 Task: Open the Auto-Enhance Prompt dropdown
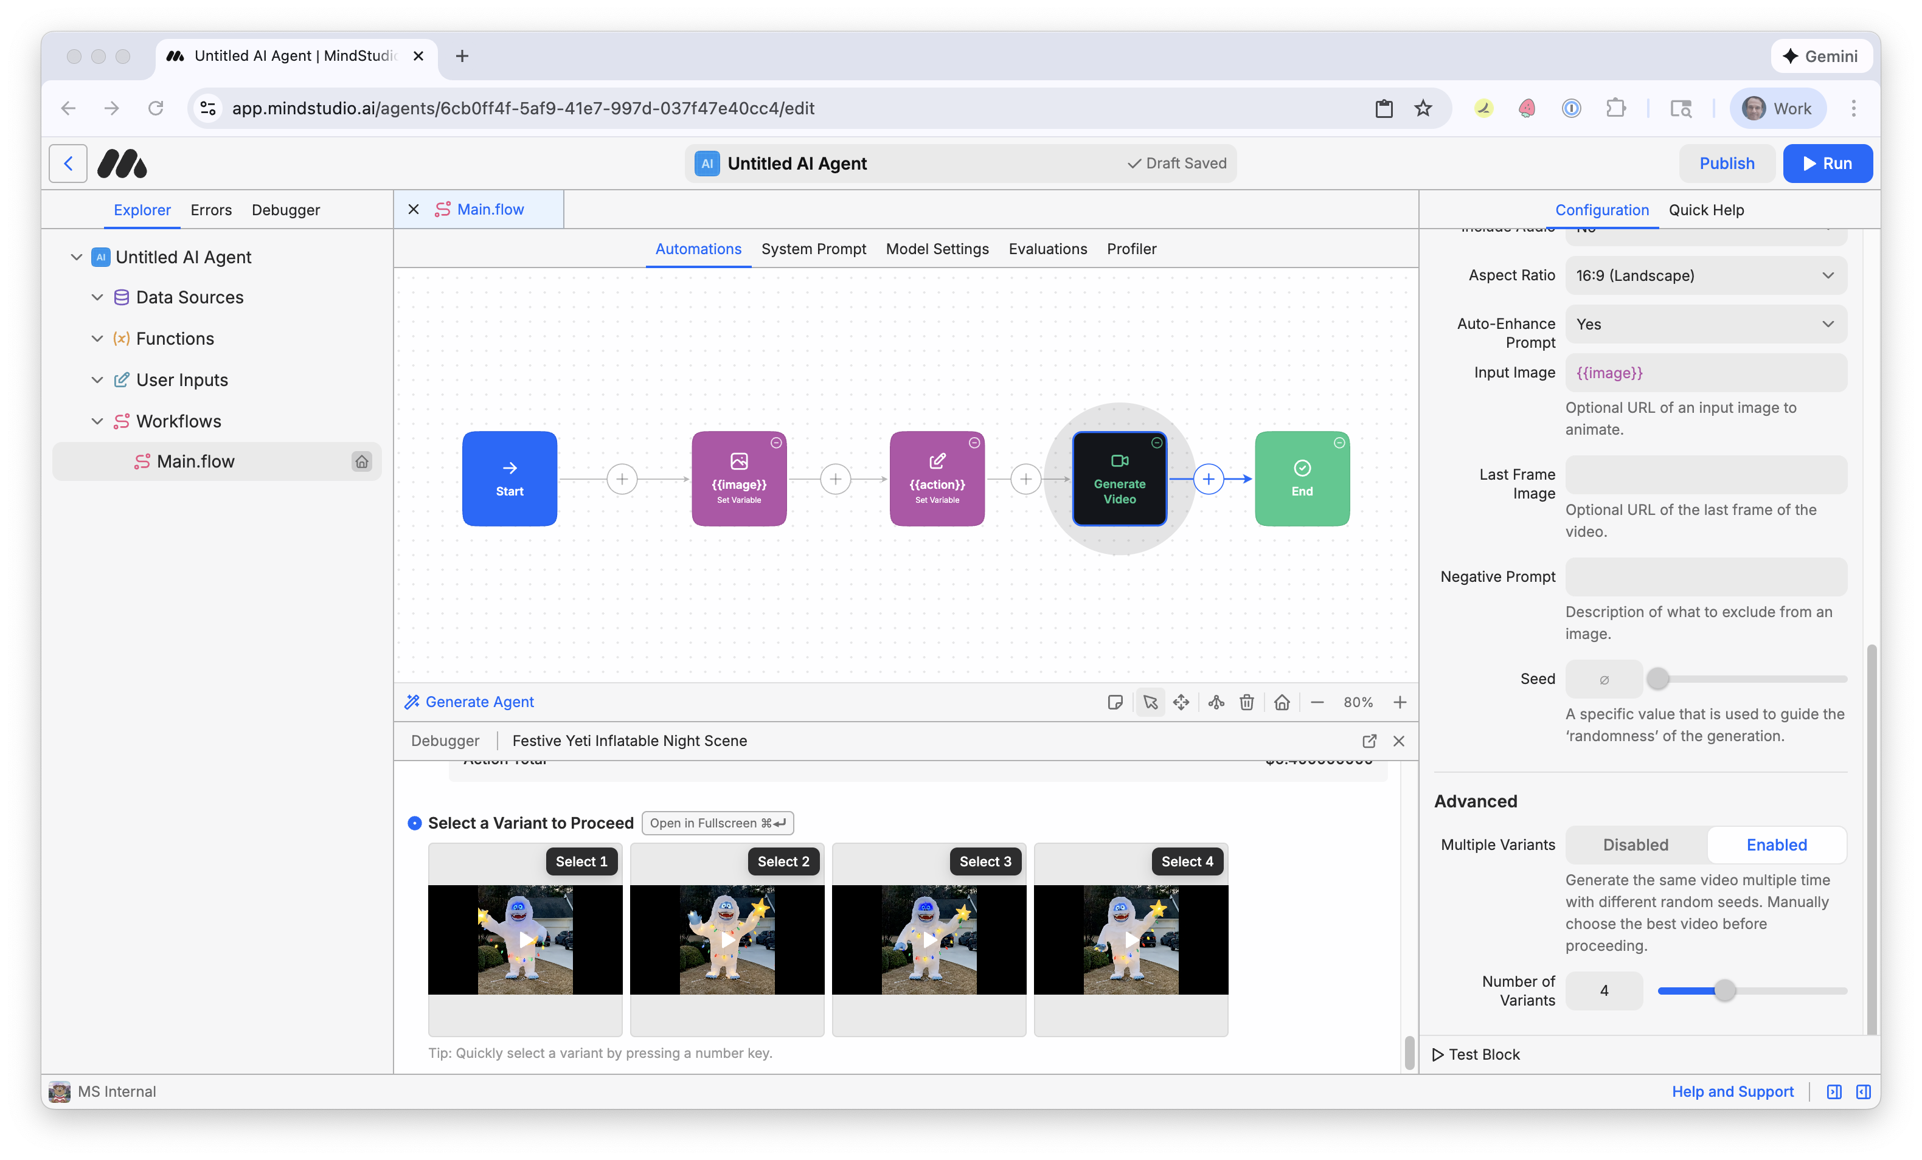[1706, 323]
